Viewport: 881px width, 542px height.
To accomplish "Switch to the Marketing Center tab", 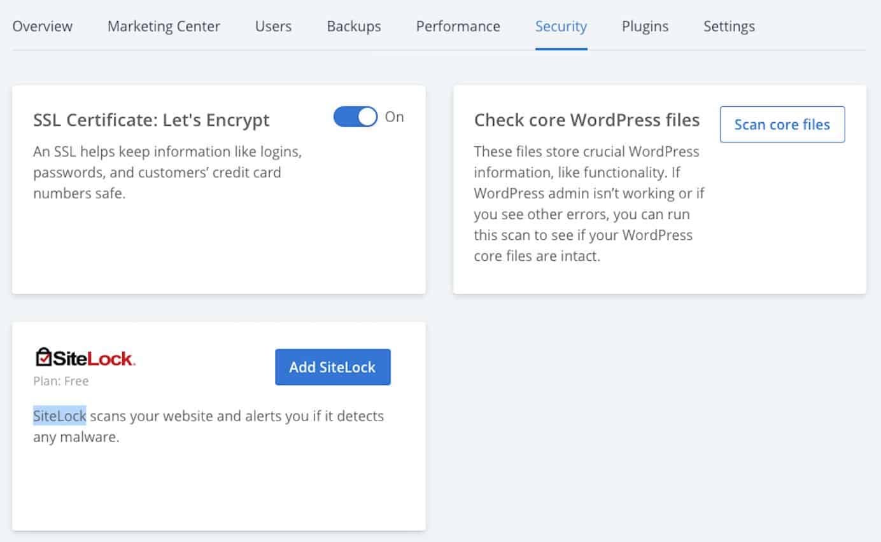I will [x=164, y=27].
